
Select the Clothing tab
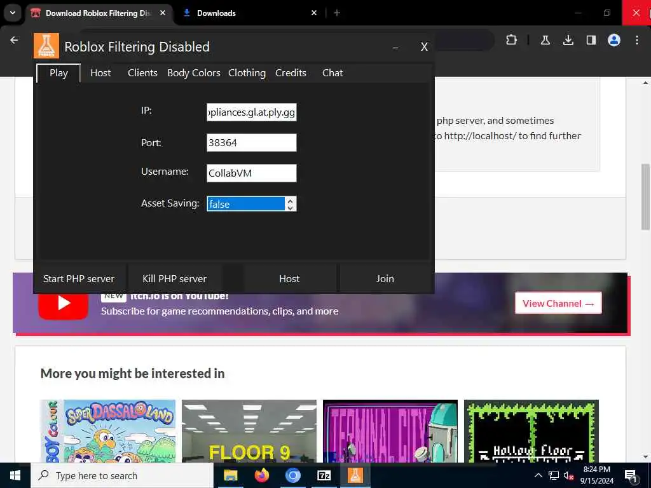pos(247,73)
